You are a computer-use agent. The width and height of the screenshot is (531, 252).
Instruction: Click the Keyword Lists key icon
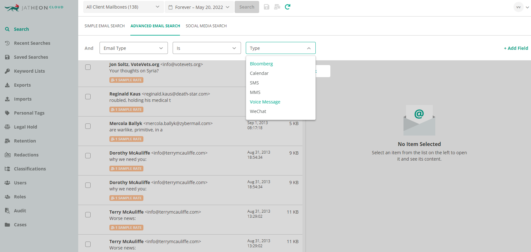click(x=7, y=71)
